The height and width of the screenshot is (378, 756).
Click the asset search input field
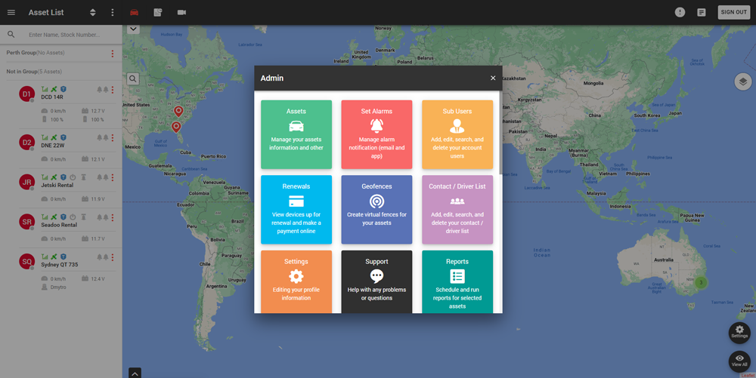click(68, 35)
